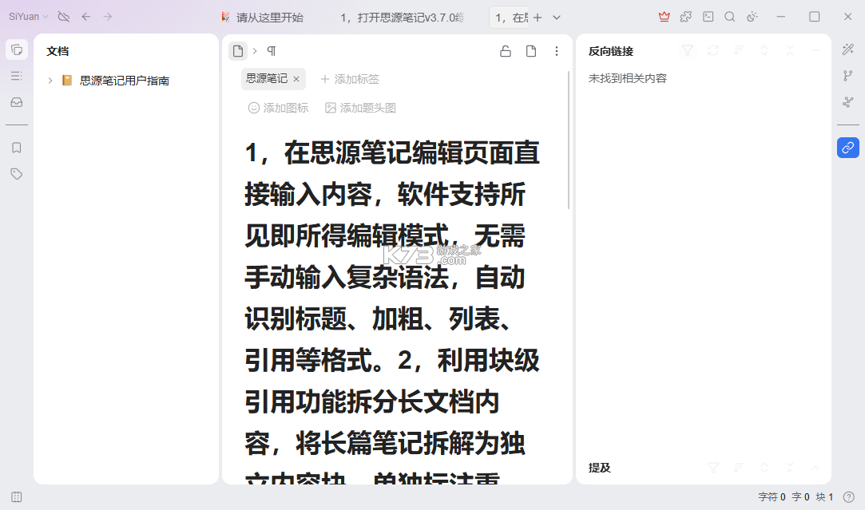The height and width of the screenshot is (510, 865).
Task: Select the 思源笔记用户指南 notebook row
Action: [x=125, y=81]
